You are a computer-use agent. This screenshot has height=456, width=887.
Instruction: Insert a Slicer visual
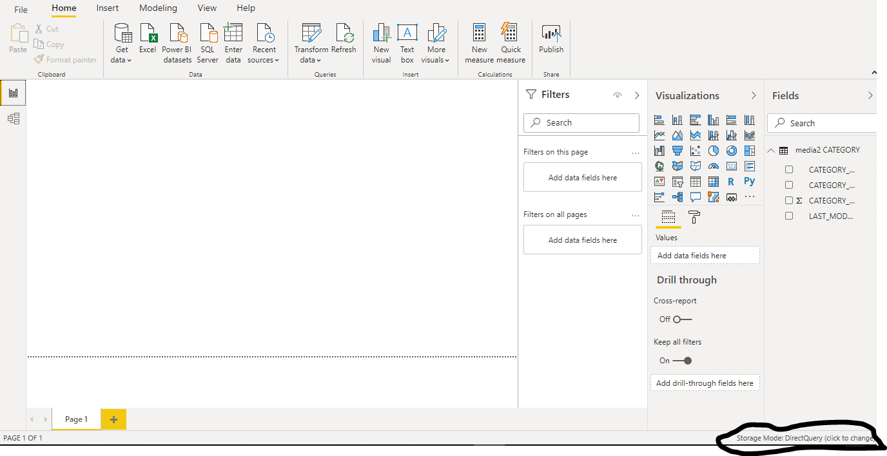point(677,182)
